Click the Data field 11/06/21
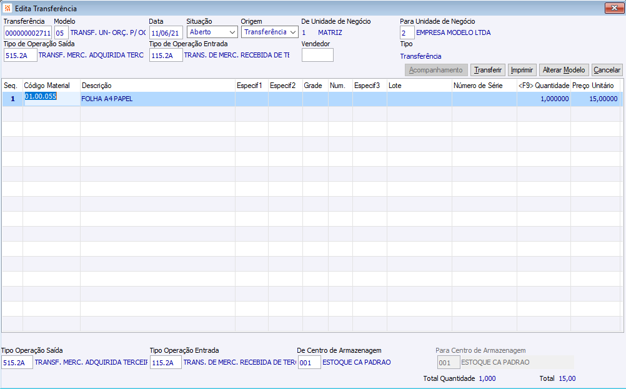The height and width of the screenshot is (389, 626). tap(166, 32)
